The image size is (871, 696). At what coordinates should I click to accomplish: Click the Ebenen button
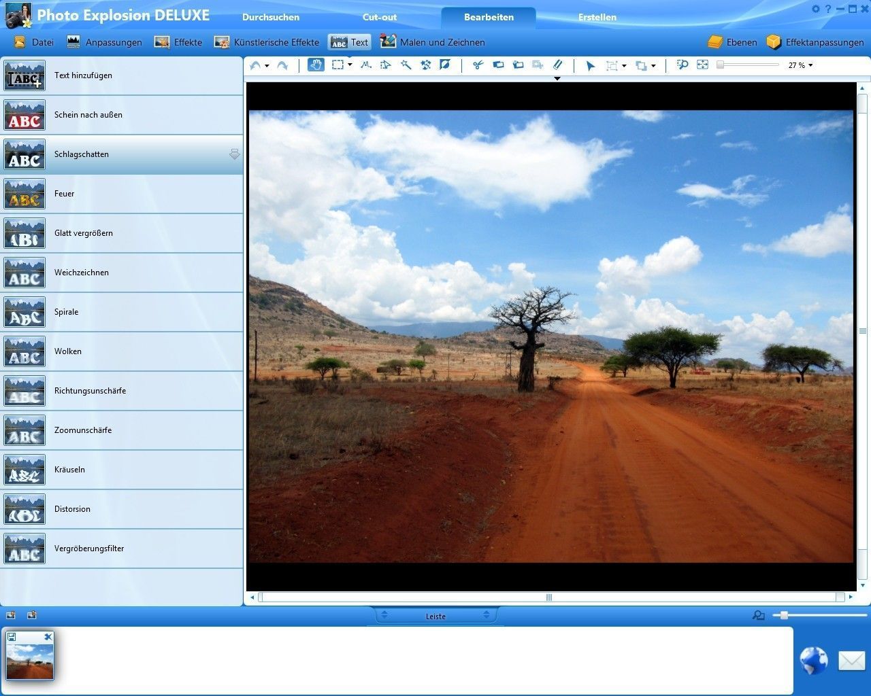pyautogui.click(x=732, y=42)
